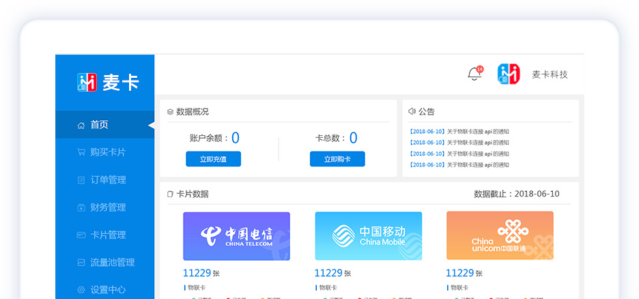Click the shopping cart icon beside 购买卡片
The height and width of the screenshot is (299, 639).
click(x=81, y=152)
